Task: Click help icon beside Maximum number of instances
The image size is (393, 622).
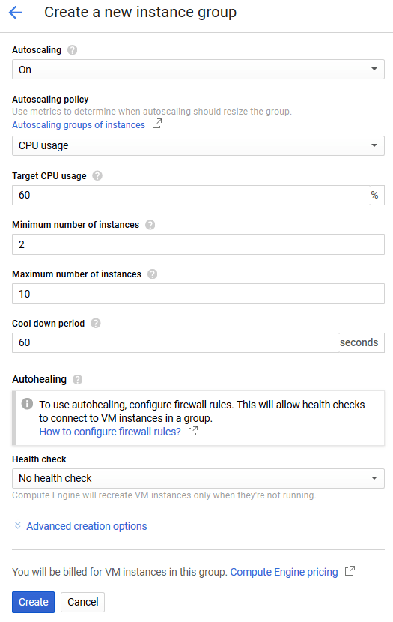Action: 152,274
